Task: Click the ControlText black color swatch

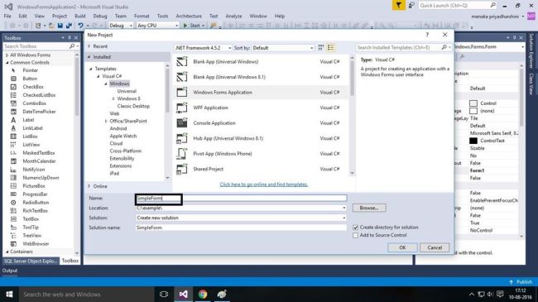Action: pyautogui.click(x=473, y=141)
